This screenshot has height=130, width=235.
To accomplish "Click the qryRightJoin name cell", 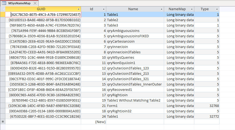I will click(x=135, y=95).
